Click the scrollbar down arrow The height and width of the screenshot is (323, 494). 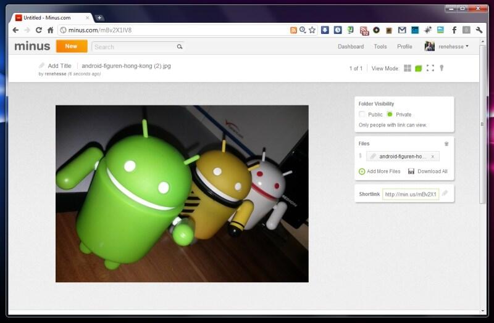point(482,311)
